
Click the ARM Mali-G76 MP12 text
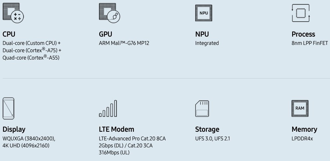pyautogui.click(x=124, y=43)
